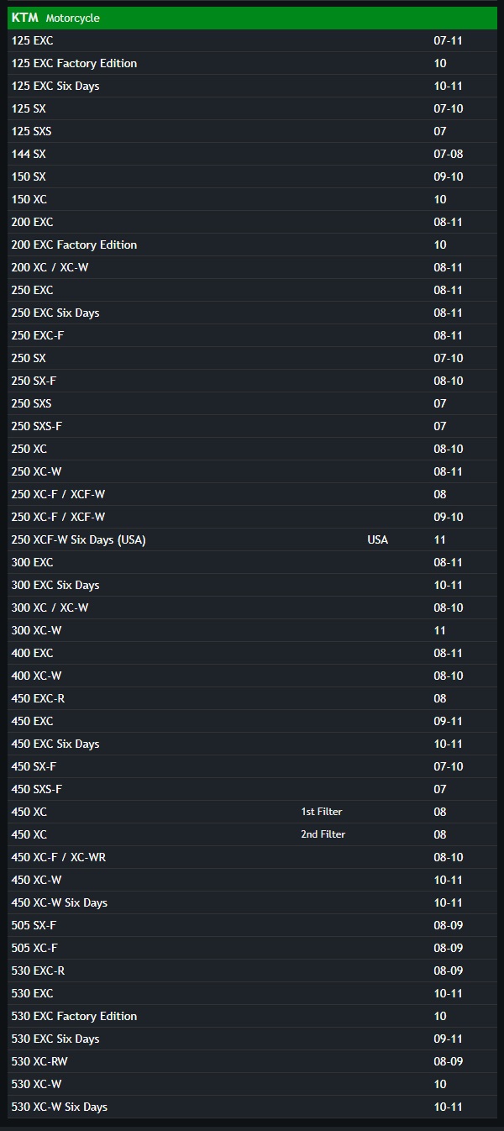Click the 144 SX model entry
Screen dimensions: 504x1131
point(29,154)
